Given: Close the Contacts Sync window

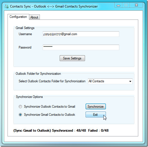Looking at the screenshot, I should [136, 5].
